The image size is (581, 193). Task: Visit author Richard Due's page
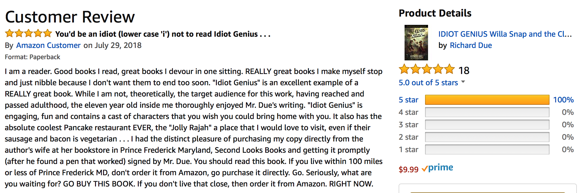coord(471,45)
